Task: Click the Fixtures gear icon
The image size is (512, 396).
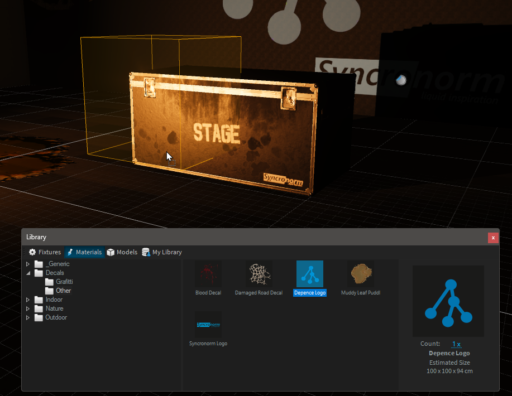Action: (x=32, y=252)
